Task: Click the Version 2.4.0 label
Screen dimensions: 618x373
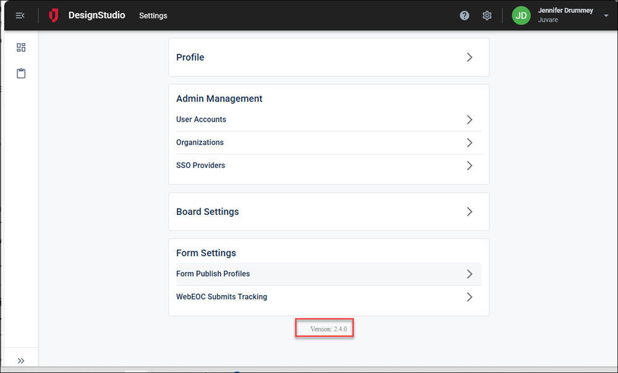Action: (x=324, y=329)
